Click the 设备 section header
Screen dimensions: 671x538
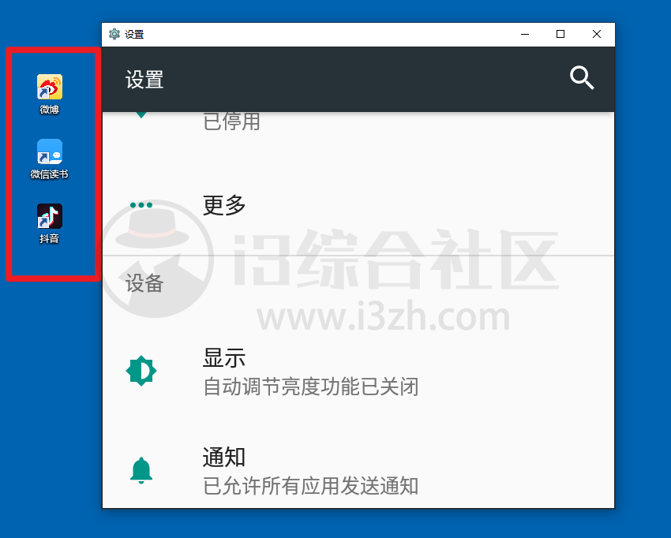point(144,283)
